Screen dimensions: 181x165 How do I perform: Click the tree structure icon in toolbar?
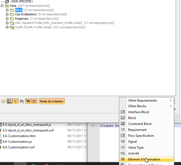tap(34, 101)
